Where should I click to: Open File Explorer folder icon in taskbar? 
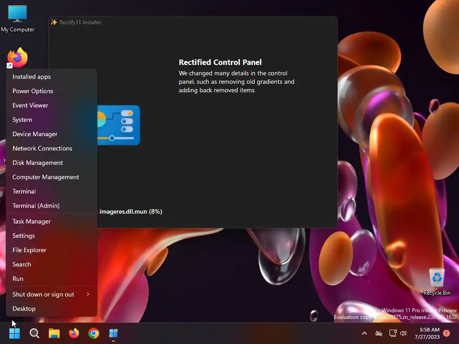click(x=54, y=333)
